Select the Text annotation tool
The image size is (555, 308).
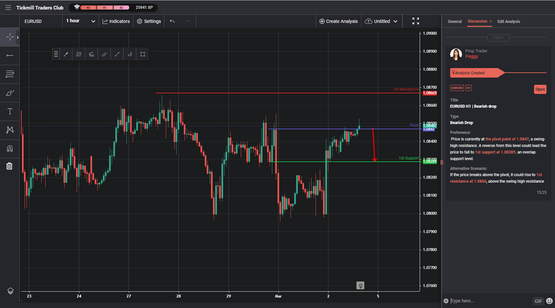point(10,111)
